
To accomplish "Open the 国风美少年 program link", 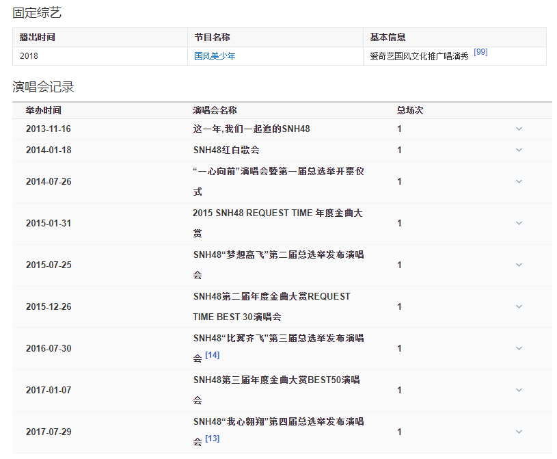I will (215, 56).
